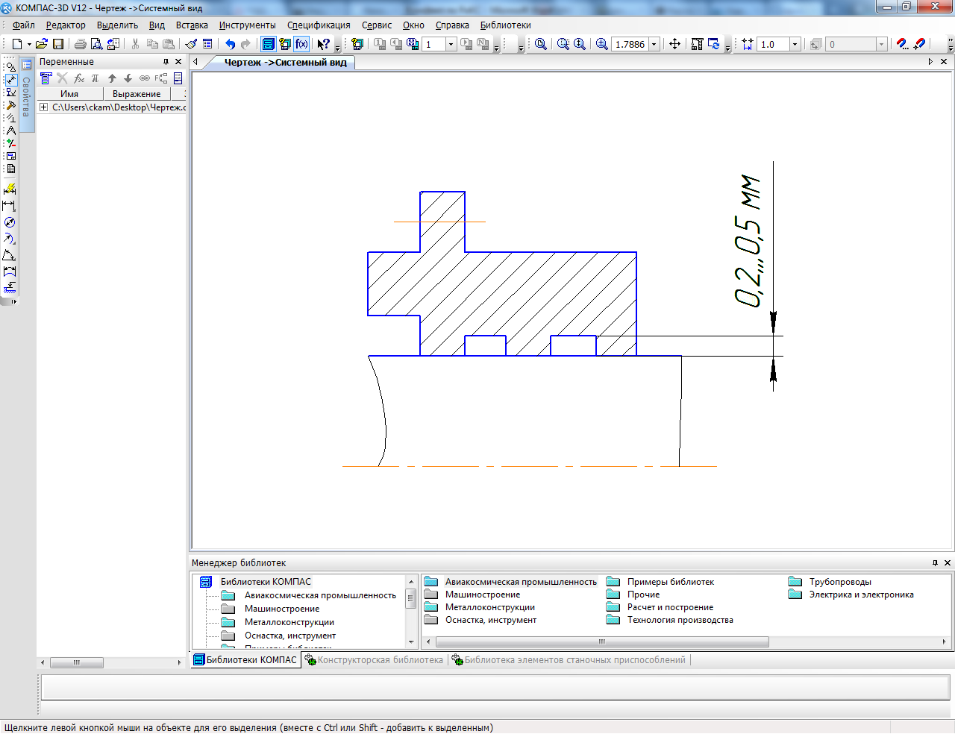The width and height of the screenshot is (955, 734).
Task: Select the auto-dimension tool with lightning bolt
Action: [x=10, y=189]
